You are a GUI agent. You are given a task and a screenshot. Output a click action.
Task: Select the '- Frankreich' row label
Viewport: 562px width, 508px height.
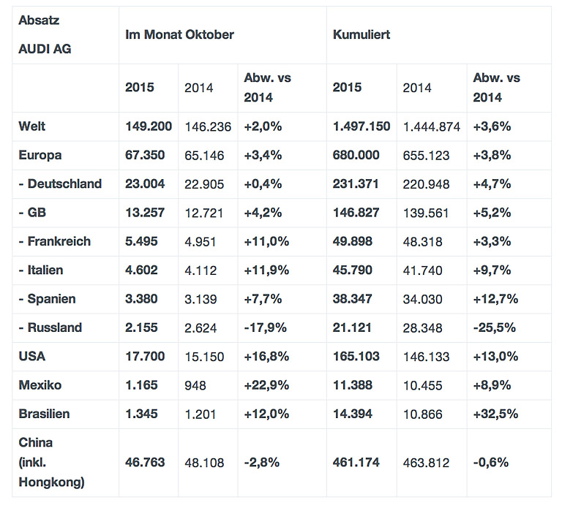(x=55, y=241)
